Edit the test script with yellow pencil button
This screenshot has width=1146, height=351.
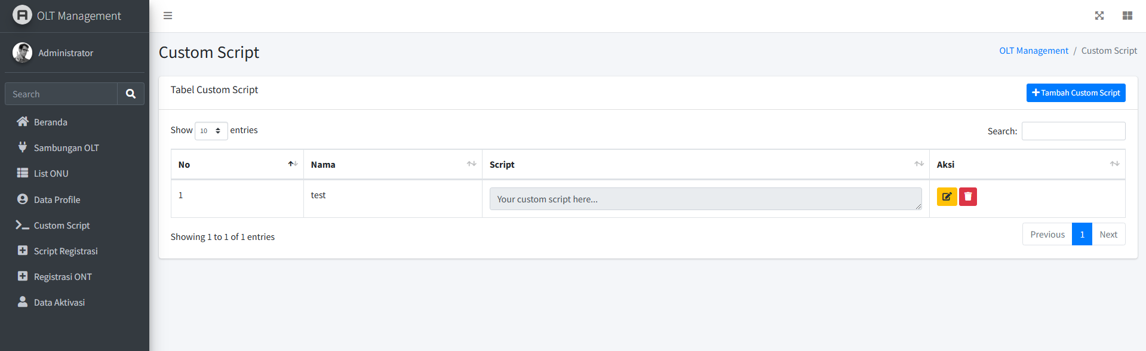click(x=947, y=196)
